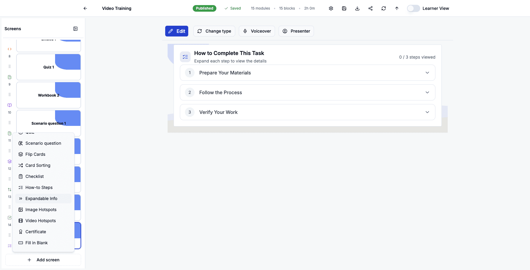Select Expandable Info from the block menu
This screenshot has height=270, width=530.
[x=41, y=198]
